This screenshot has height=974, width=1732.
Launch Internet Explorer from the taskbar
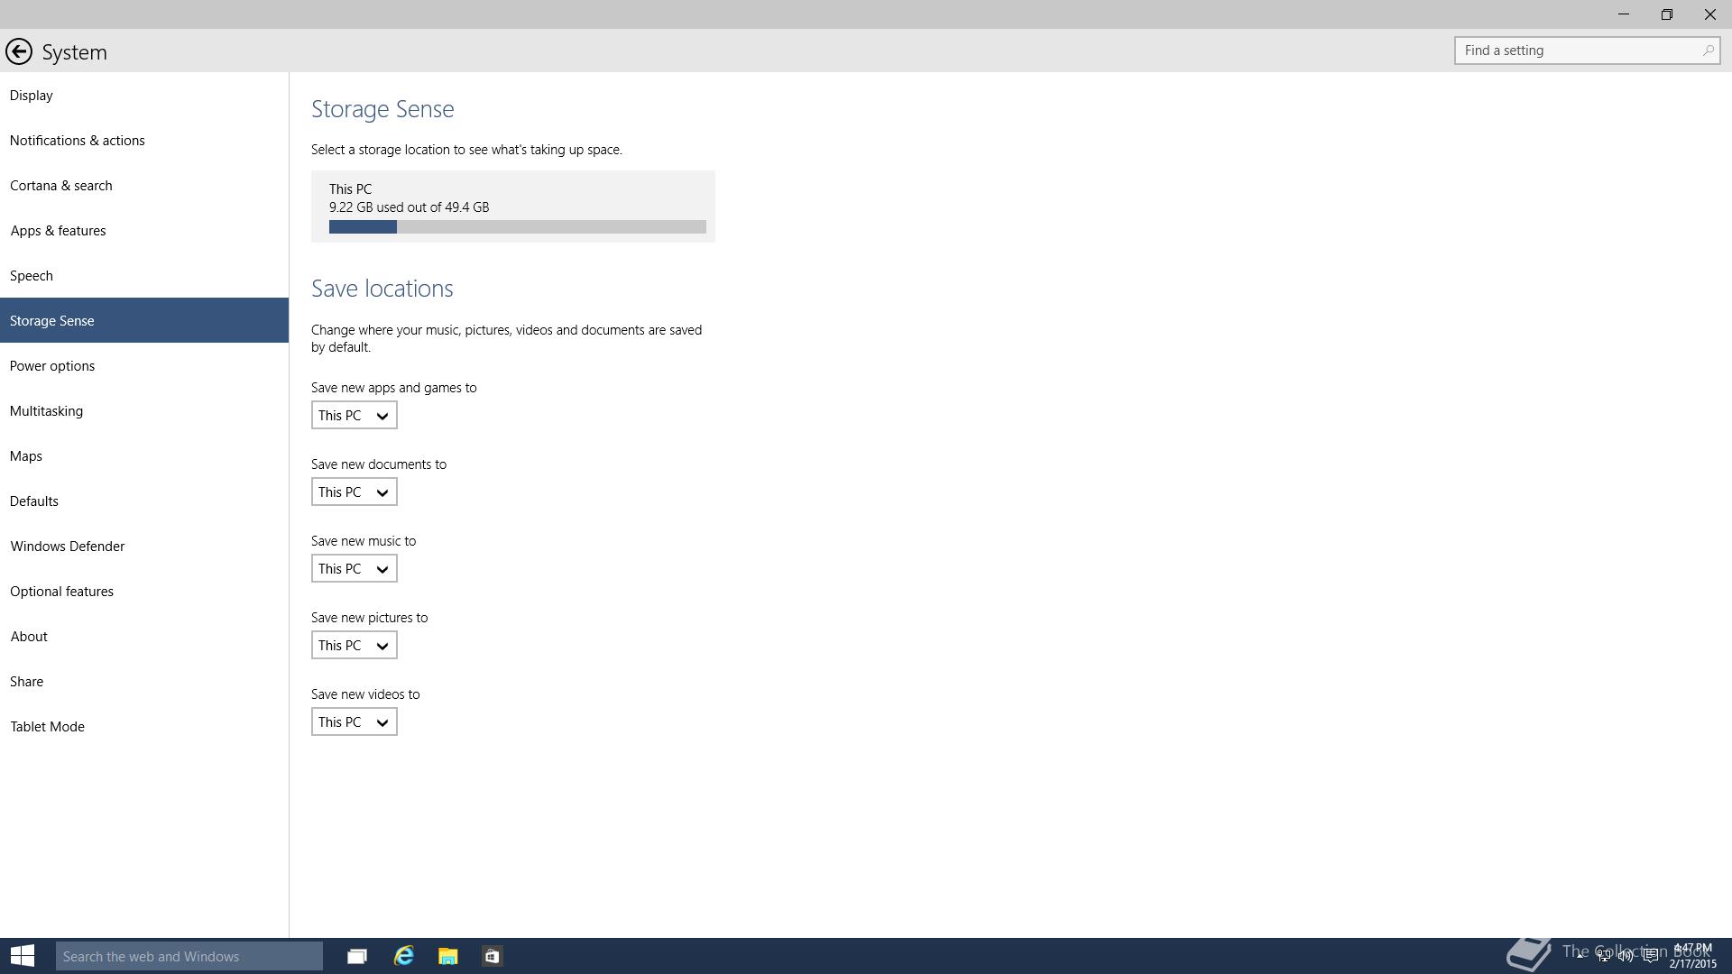tap(403, 956)
